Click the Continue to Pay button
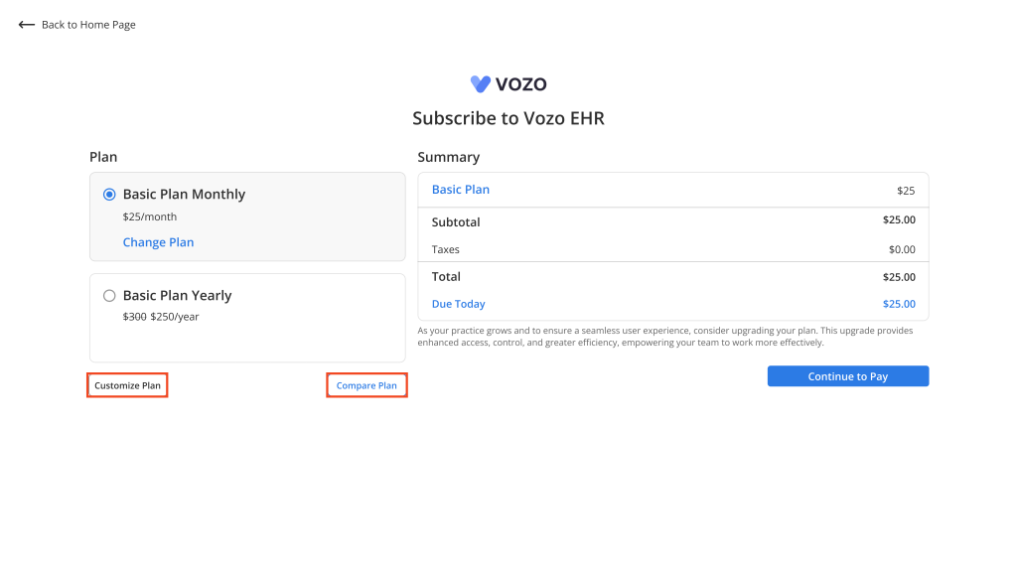 tap(848, 376)
